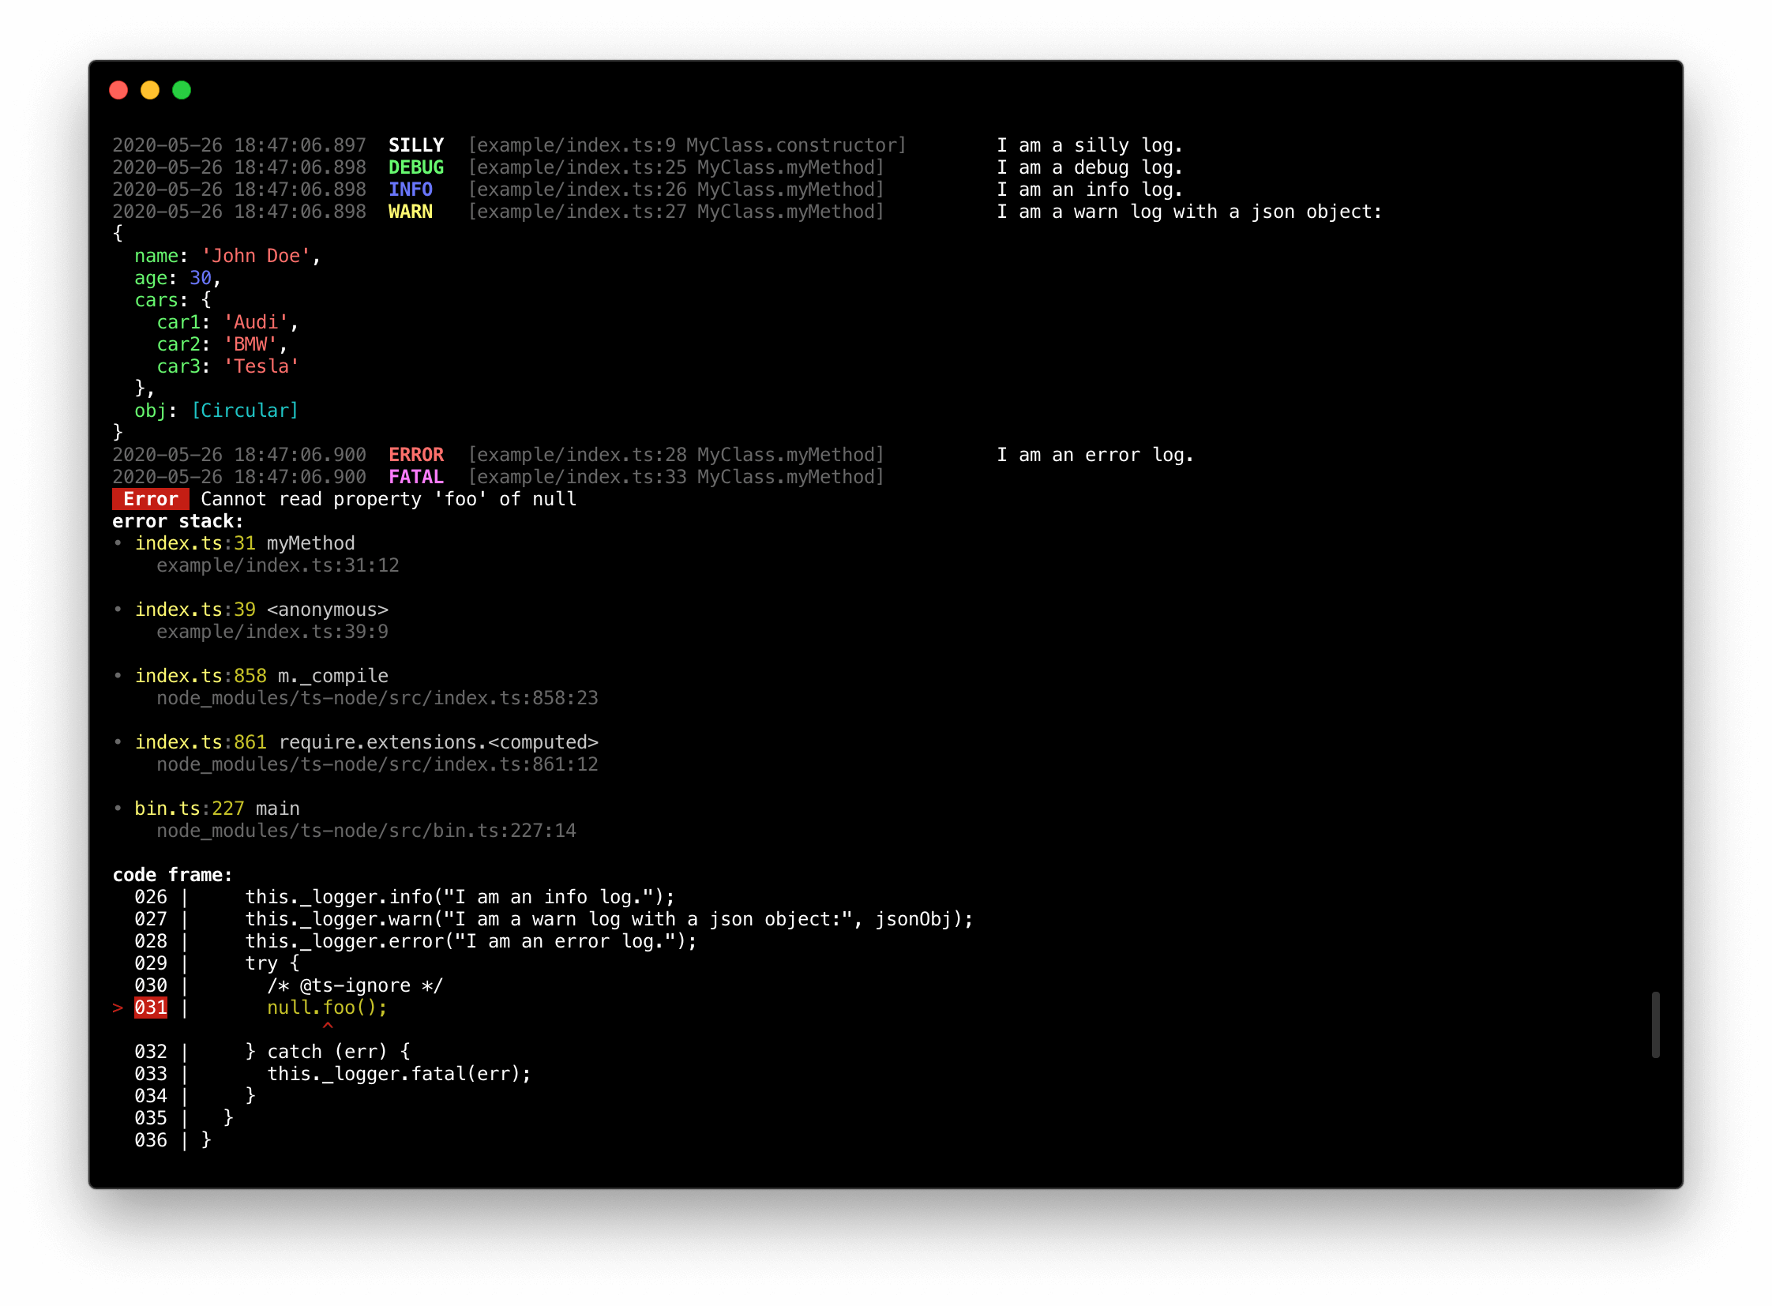The image size is (1772, 1306).
Task: Click the WARN log level indicator
Action: click(x=408, y=212)
